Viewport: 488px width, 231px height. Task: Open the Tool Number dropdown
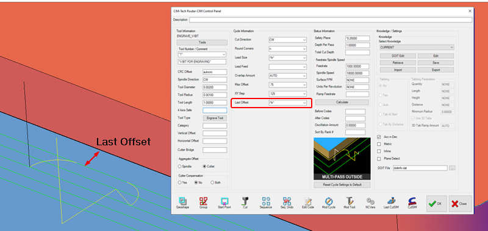pos(202,55)
